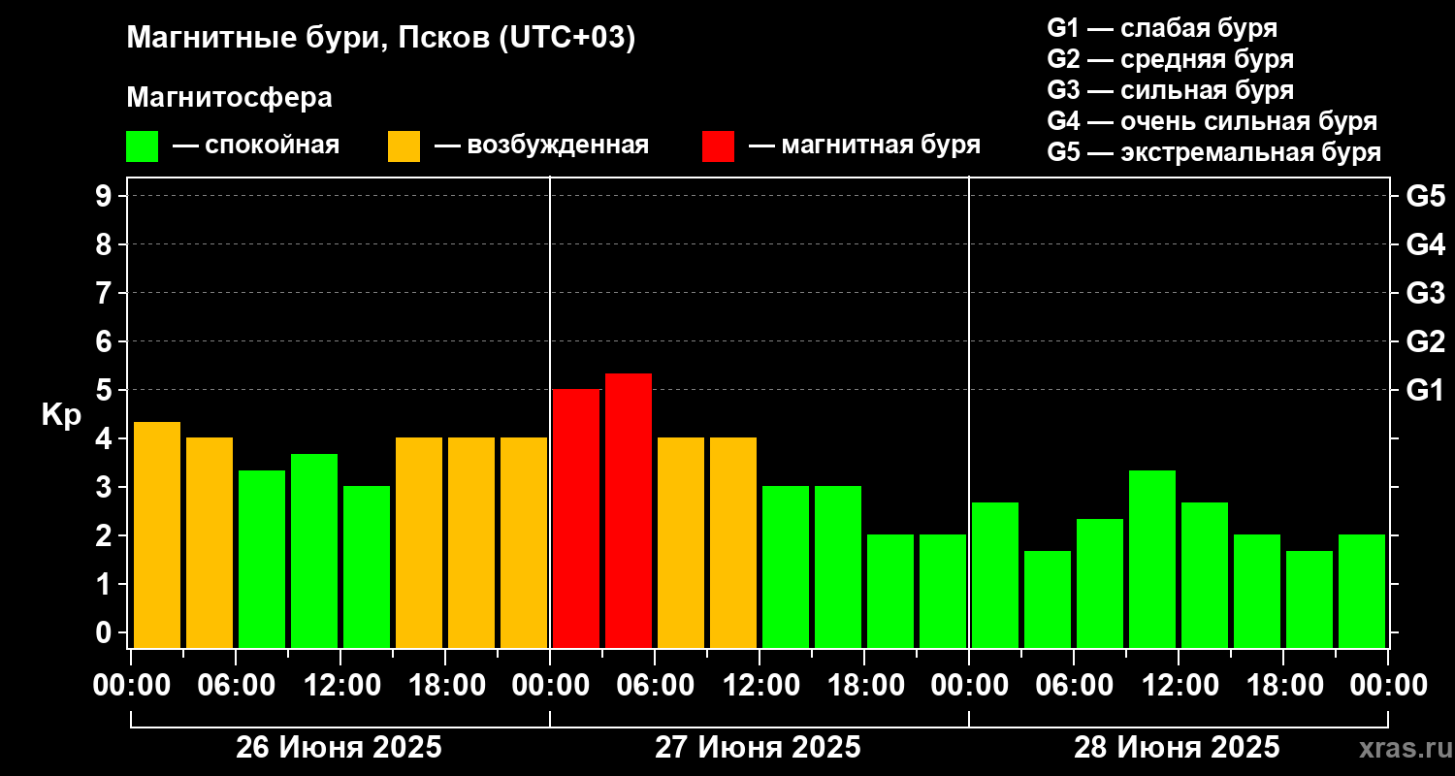Click the '26 Июня 2025' date label

(339, 748)
